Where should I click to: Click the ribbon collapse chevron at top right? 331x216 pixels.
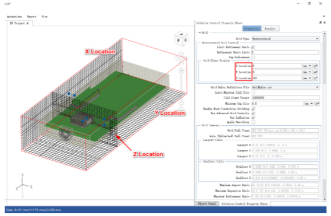coord(324,16)
